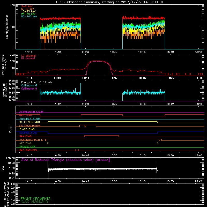
Task: Select the yellow 12-25 keV legend label
Action: pyautogui.click(x=28, y=11)
